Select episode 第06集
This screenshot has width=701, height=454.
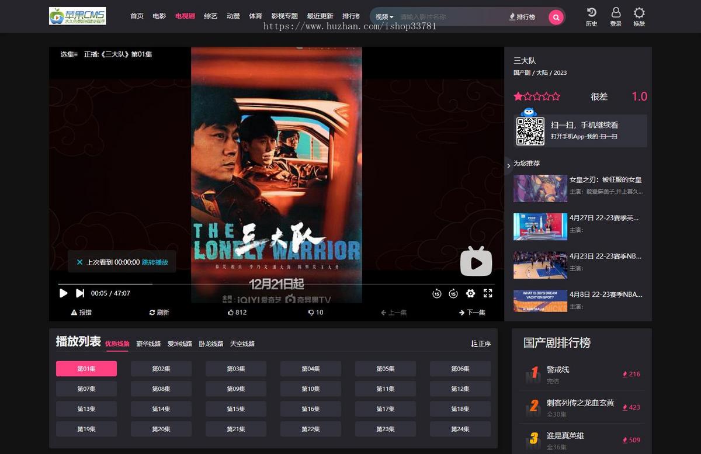pyautogui.click(x=460, y=369)
